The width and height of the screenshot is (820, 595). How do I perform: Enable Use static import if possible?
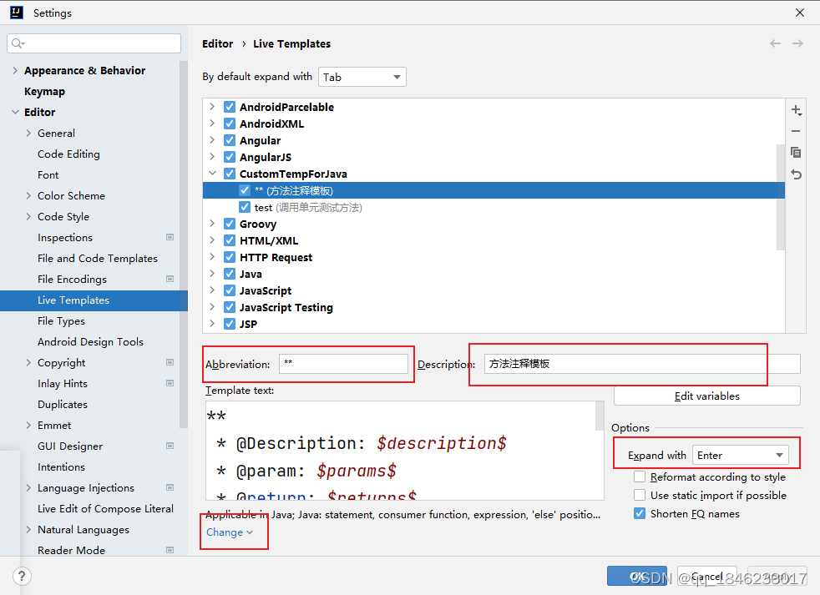point(640,495)
